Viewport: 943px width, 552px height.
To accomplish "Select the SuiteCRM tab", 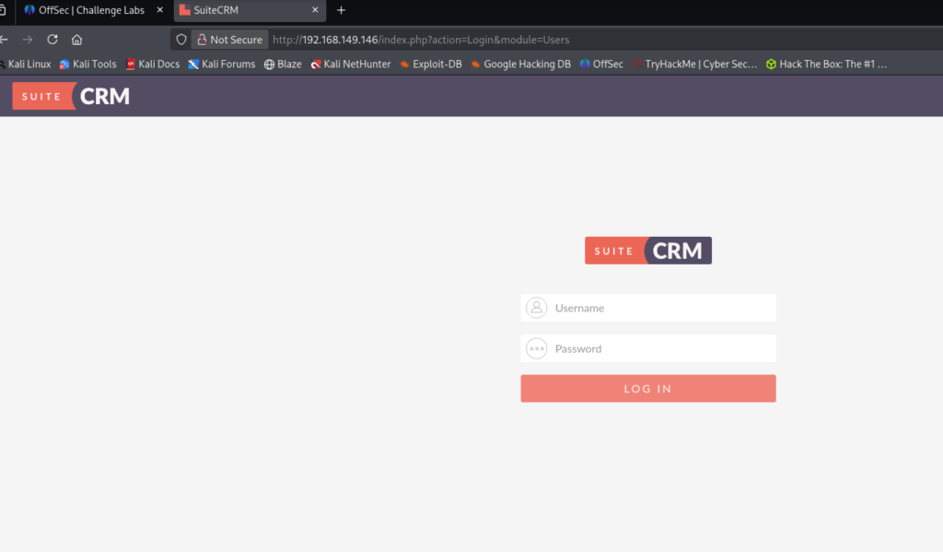I will tap(239, 10).
